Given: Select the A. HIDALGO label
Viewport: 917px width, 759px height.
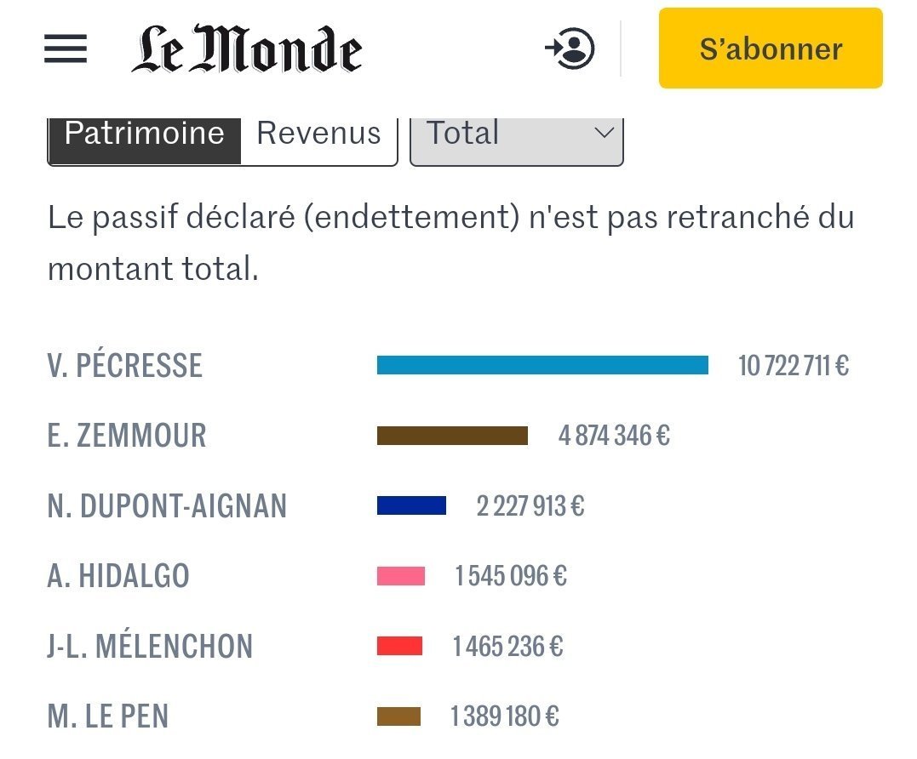Looking at the screenshot, I should point(118,576).
